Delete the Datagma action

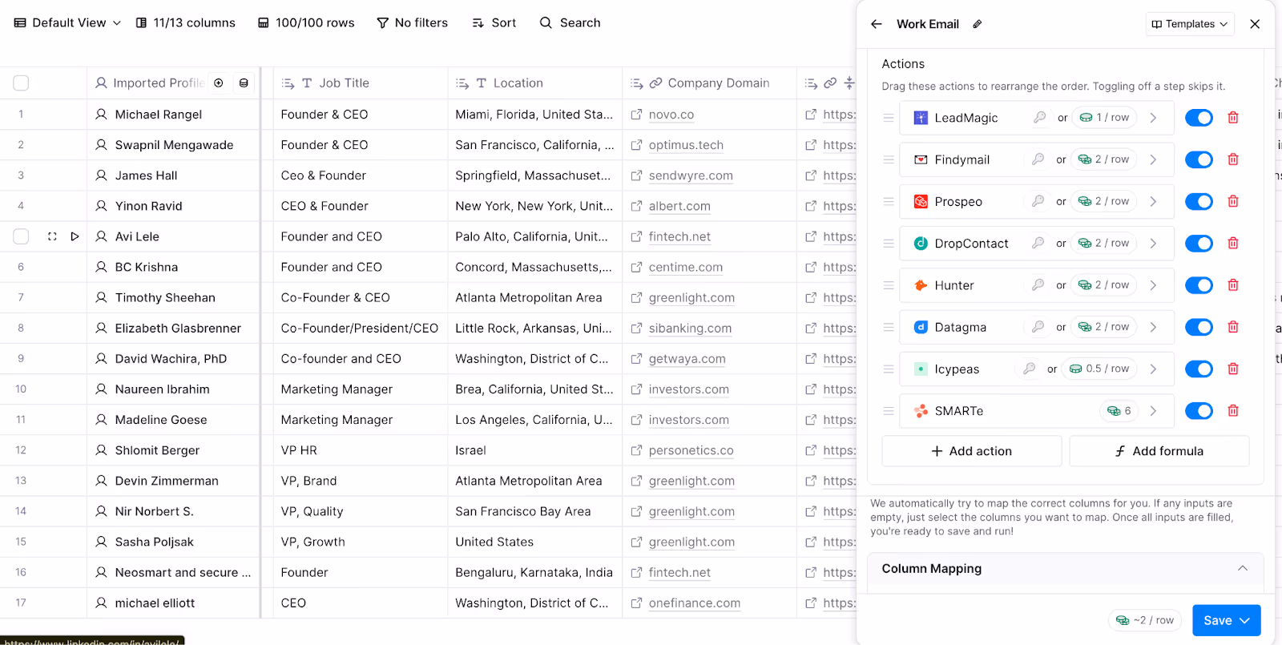coord(1233,327)
